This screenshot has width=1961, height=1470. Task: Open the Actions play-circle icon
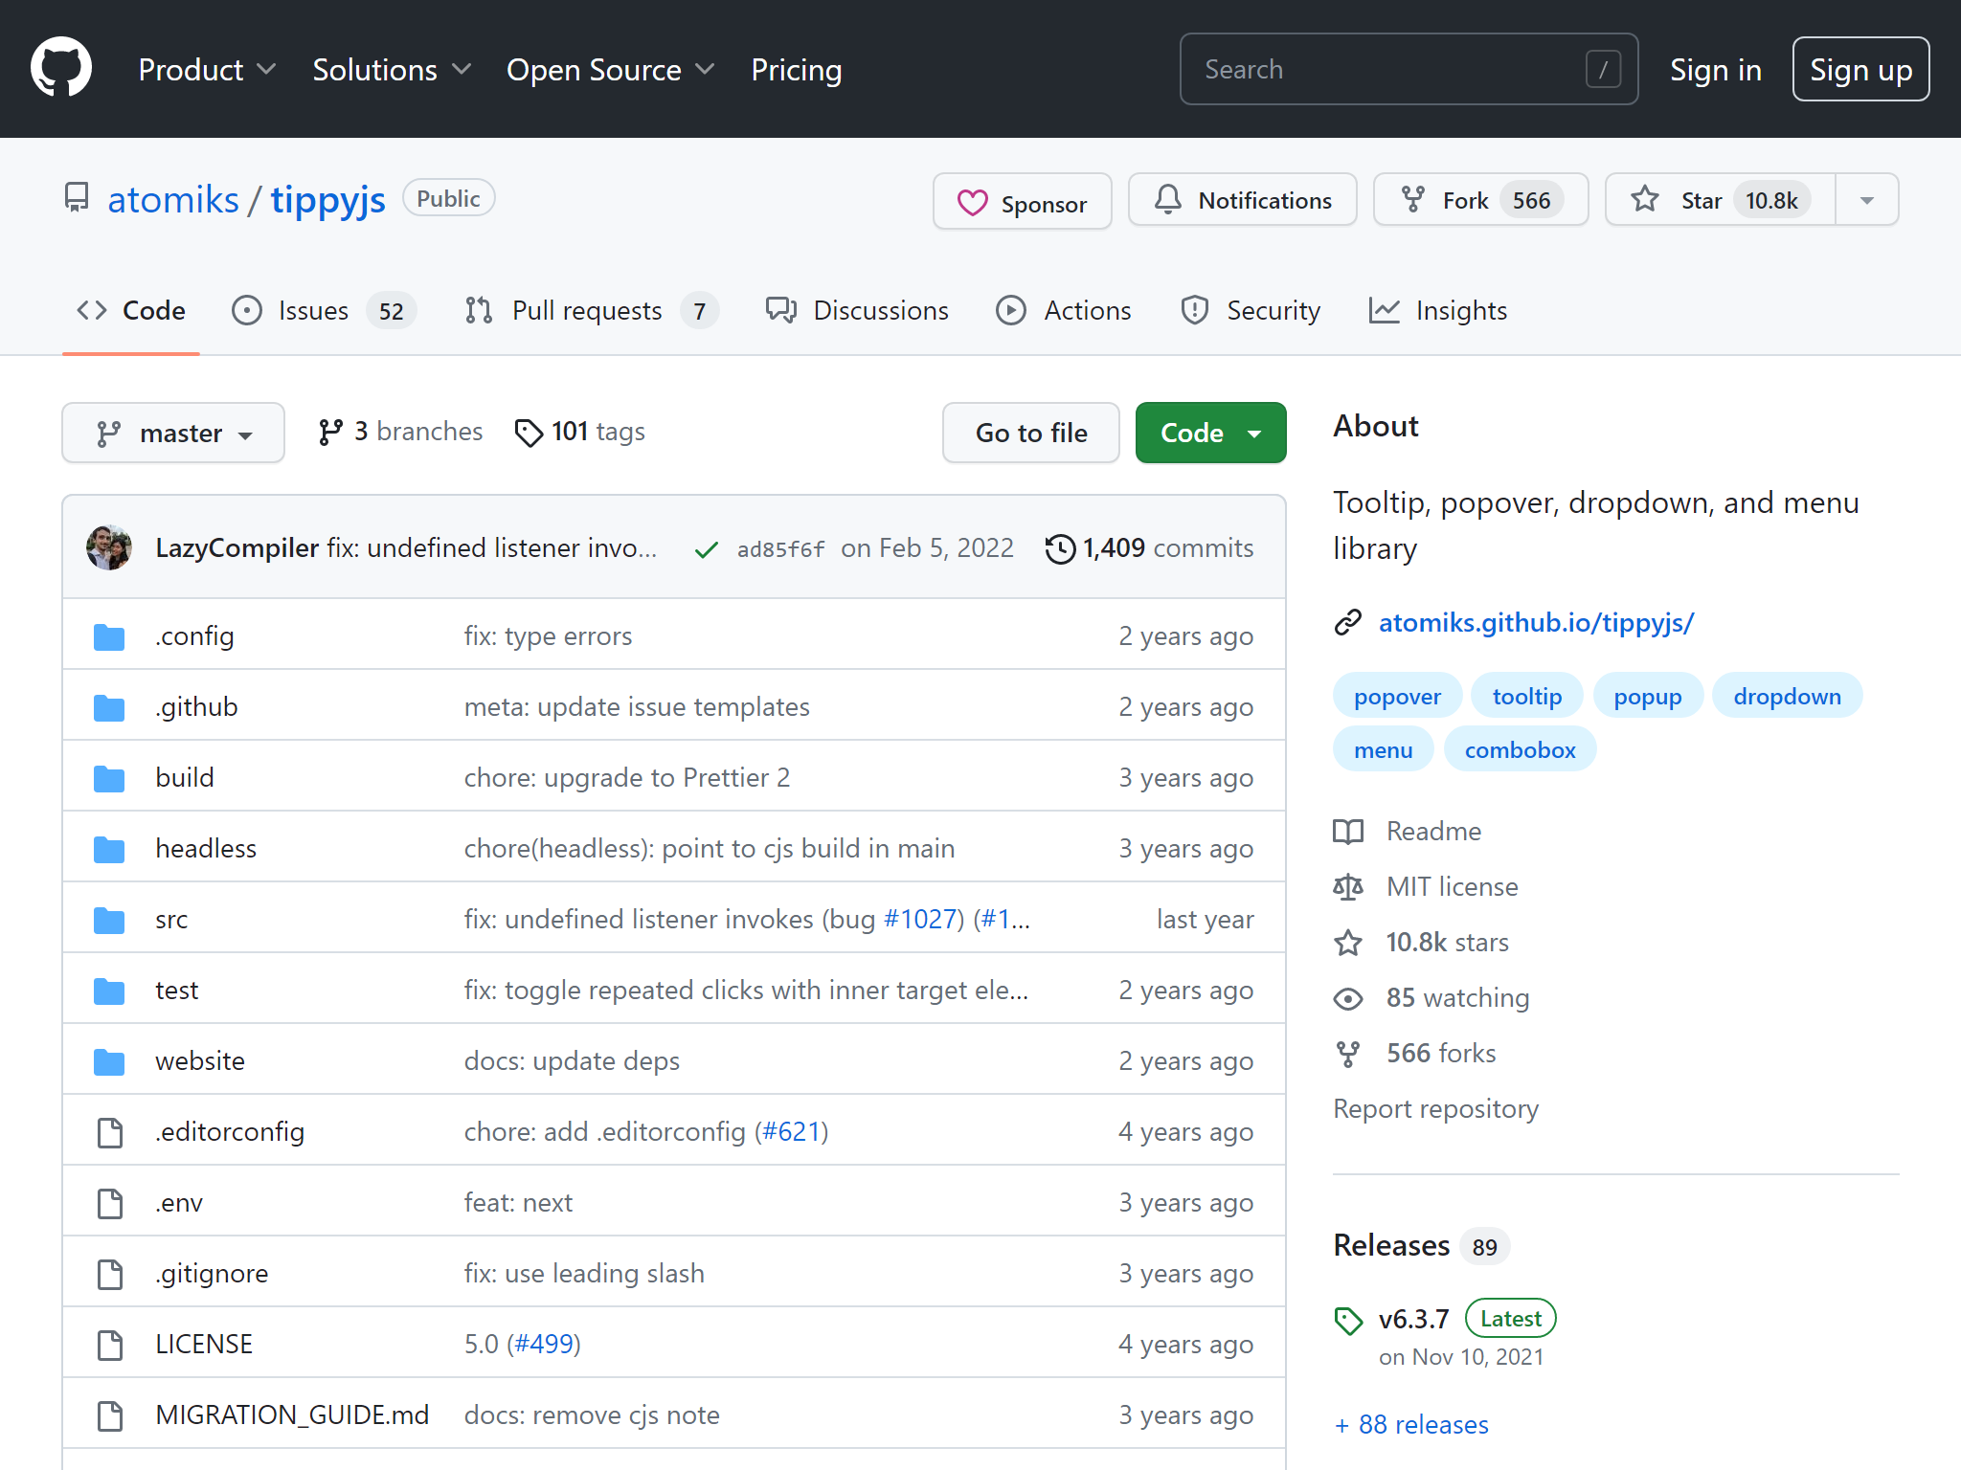pos(1011,310)
